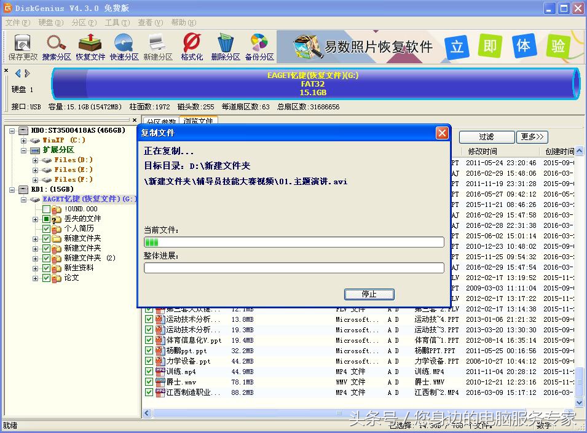The height and width of the screenshot is (433, 587).
Task: Close the tree panel with small X
Action: (x=135, y=120)
